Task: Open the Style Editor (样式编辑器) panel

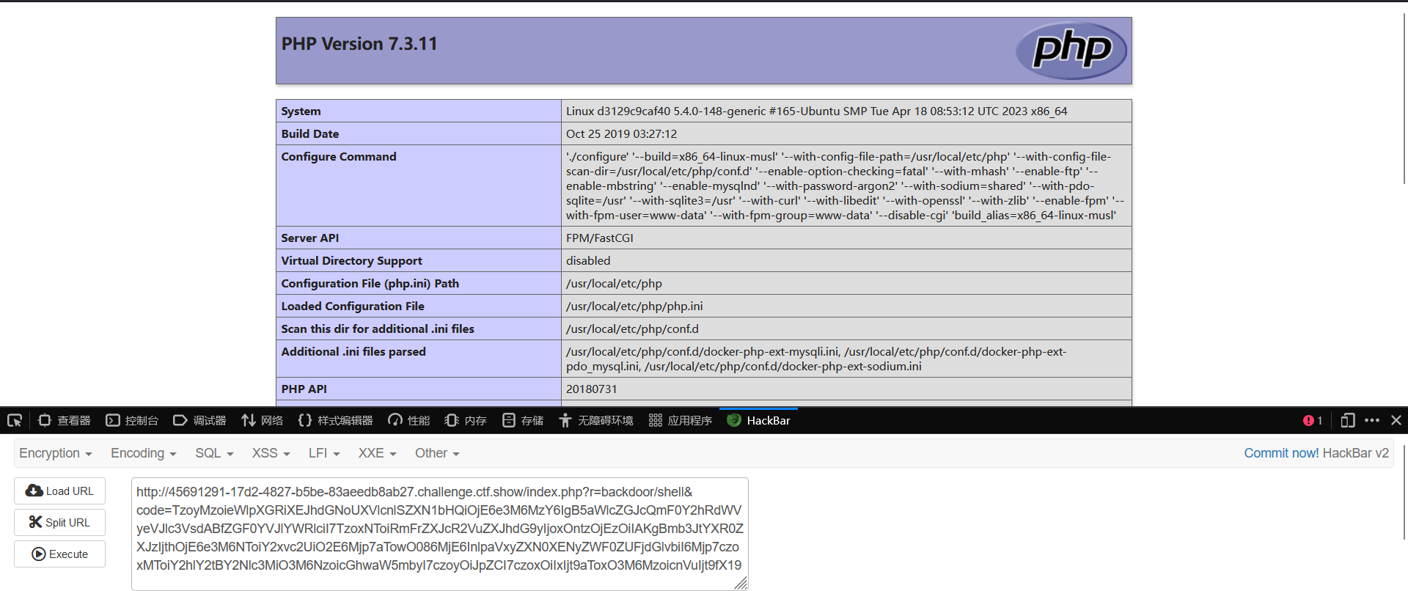Action: pos(336,420)
